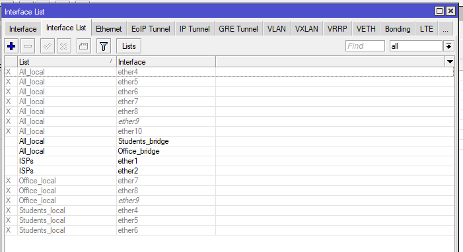Switch to the VRRP tab
This screenshot has width=463, height=252.
click(x=338, y=29)
